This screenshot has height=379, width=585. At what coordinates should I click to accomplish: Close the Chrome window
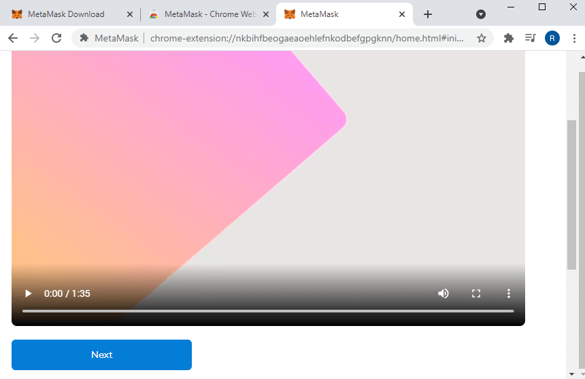[573, 7]
